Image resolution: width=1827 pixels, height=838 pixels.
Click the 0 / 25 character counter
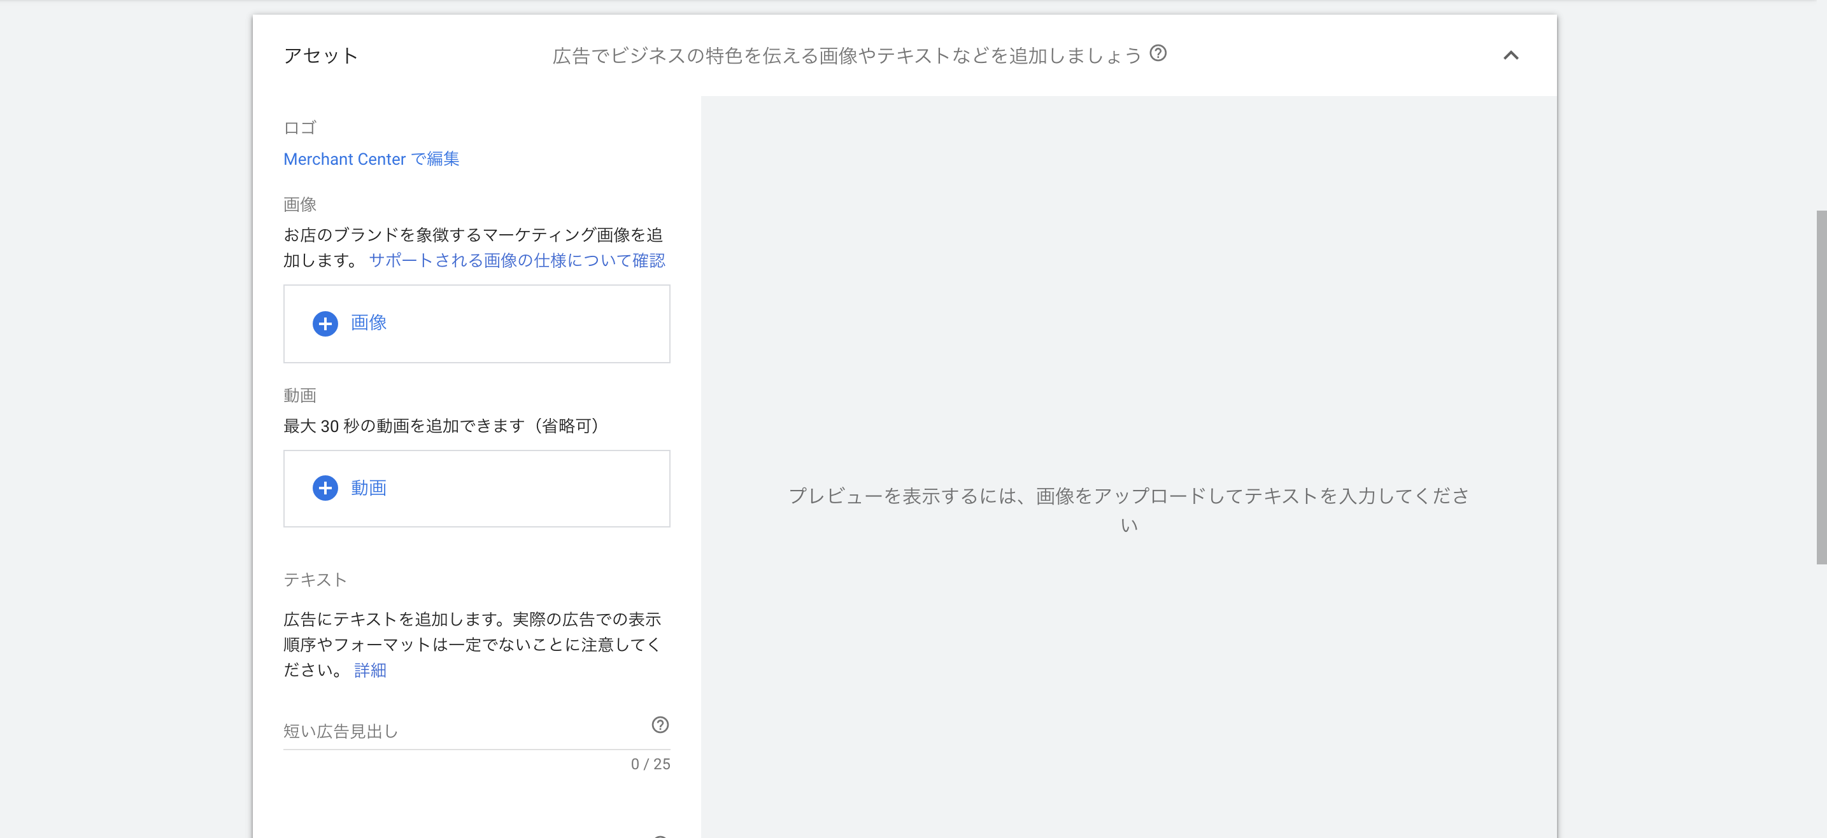[650, 764]
